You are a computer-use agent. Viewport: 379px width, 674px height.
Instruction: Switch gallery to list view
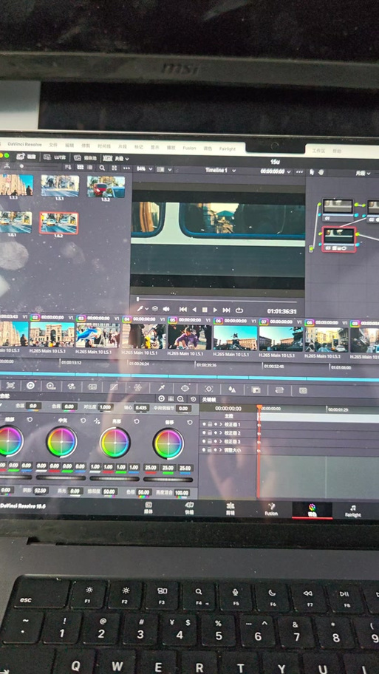[x=90, y=168]
